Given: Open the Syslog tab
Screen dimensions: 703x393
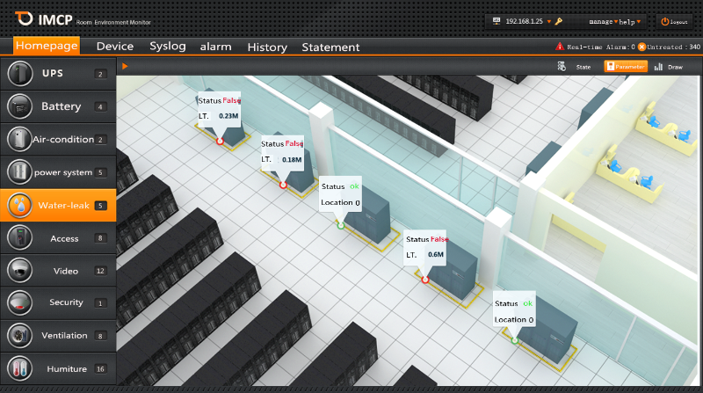Looking at the screenshot, I should point(167,47).
